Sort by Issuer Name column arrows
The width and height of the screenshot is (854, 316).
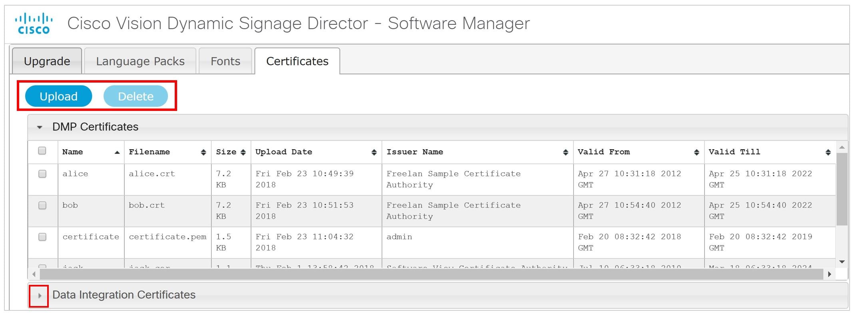[x=565, y=152]
